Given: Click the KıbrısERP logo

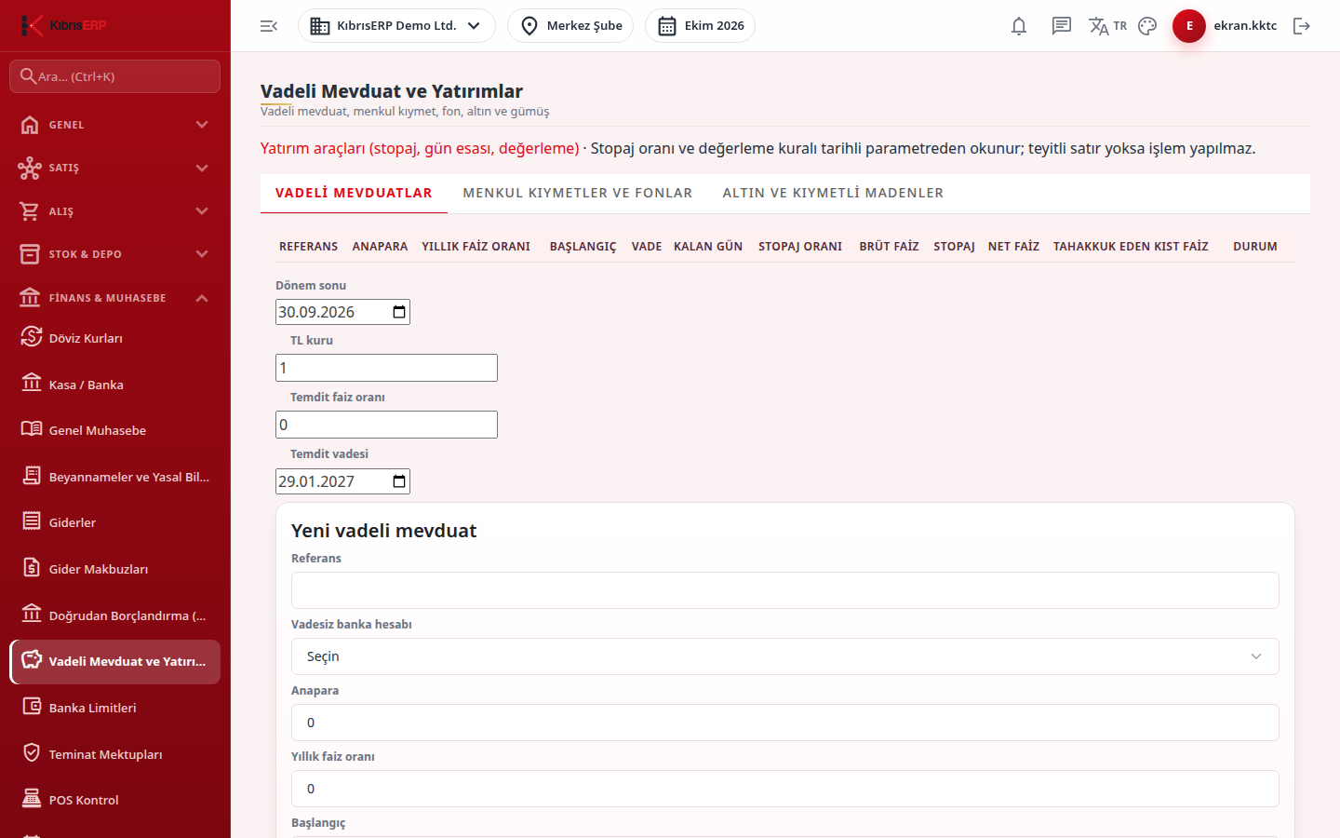Looking at the screenshot, I should [63, 25].
